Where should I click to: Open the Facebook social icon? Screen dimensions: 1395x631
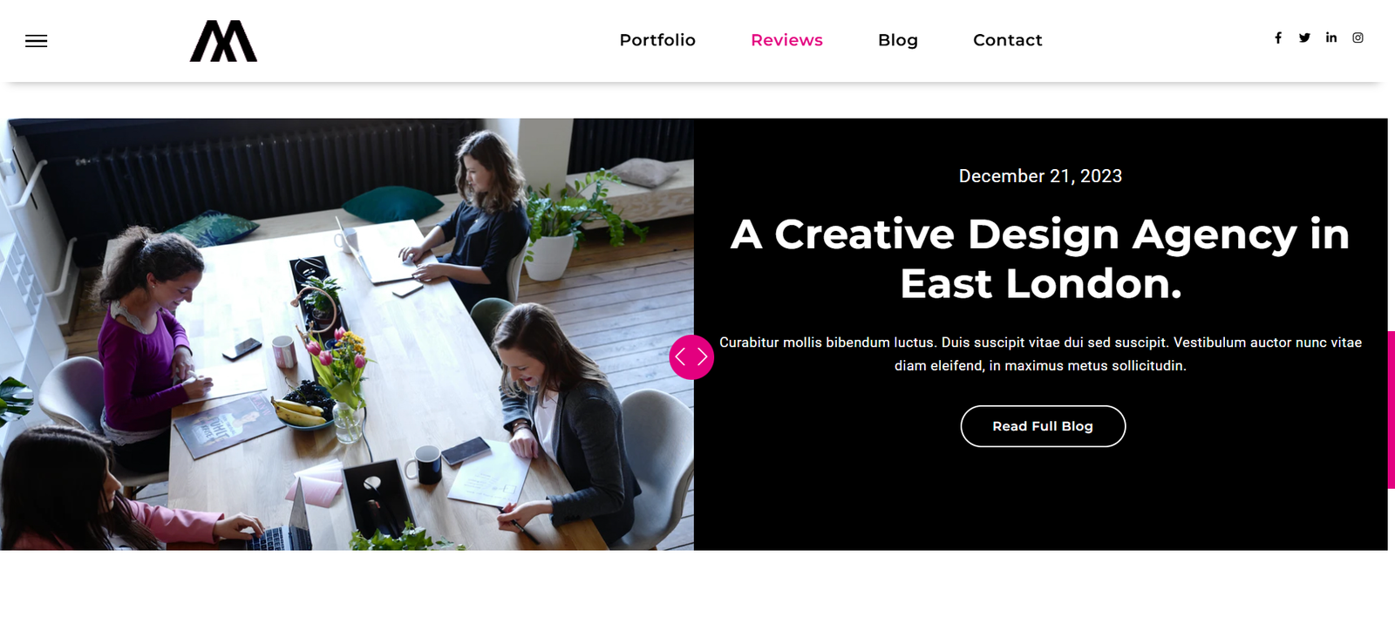point(1278,37)
